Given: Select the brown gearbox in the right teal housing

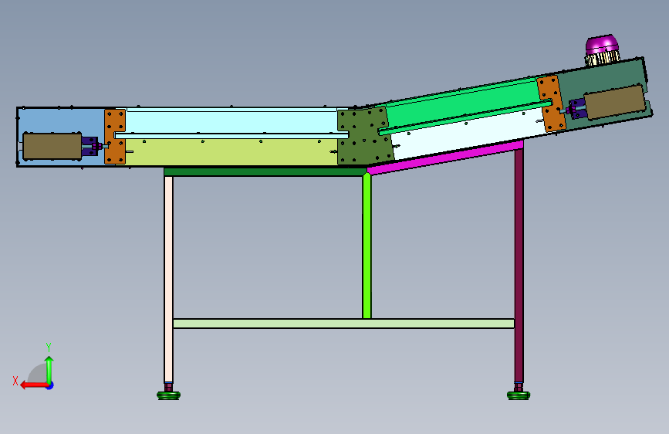Looking at the screenshot, I should point(614,102).
